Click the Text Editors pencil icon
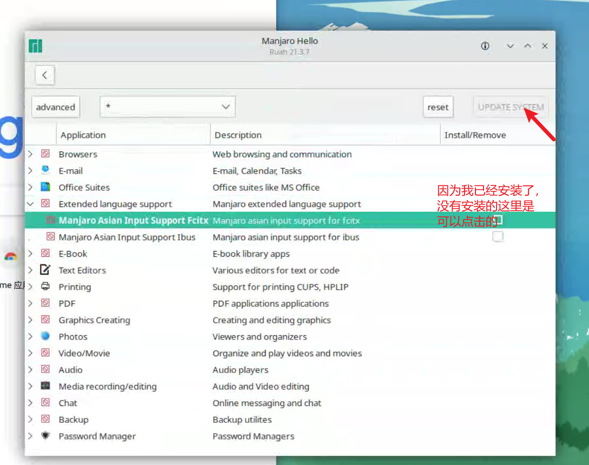Image resolution: width=589 pixels, height=465 pixels. (x=45, y=270)
